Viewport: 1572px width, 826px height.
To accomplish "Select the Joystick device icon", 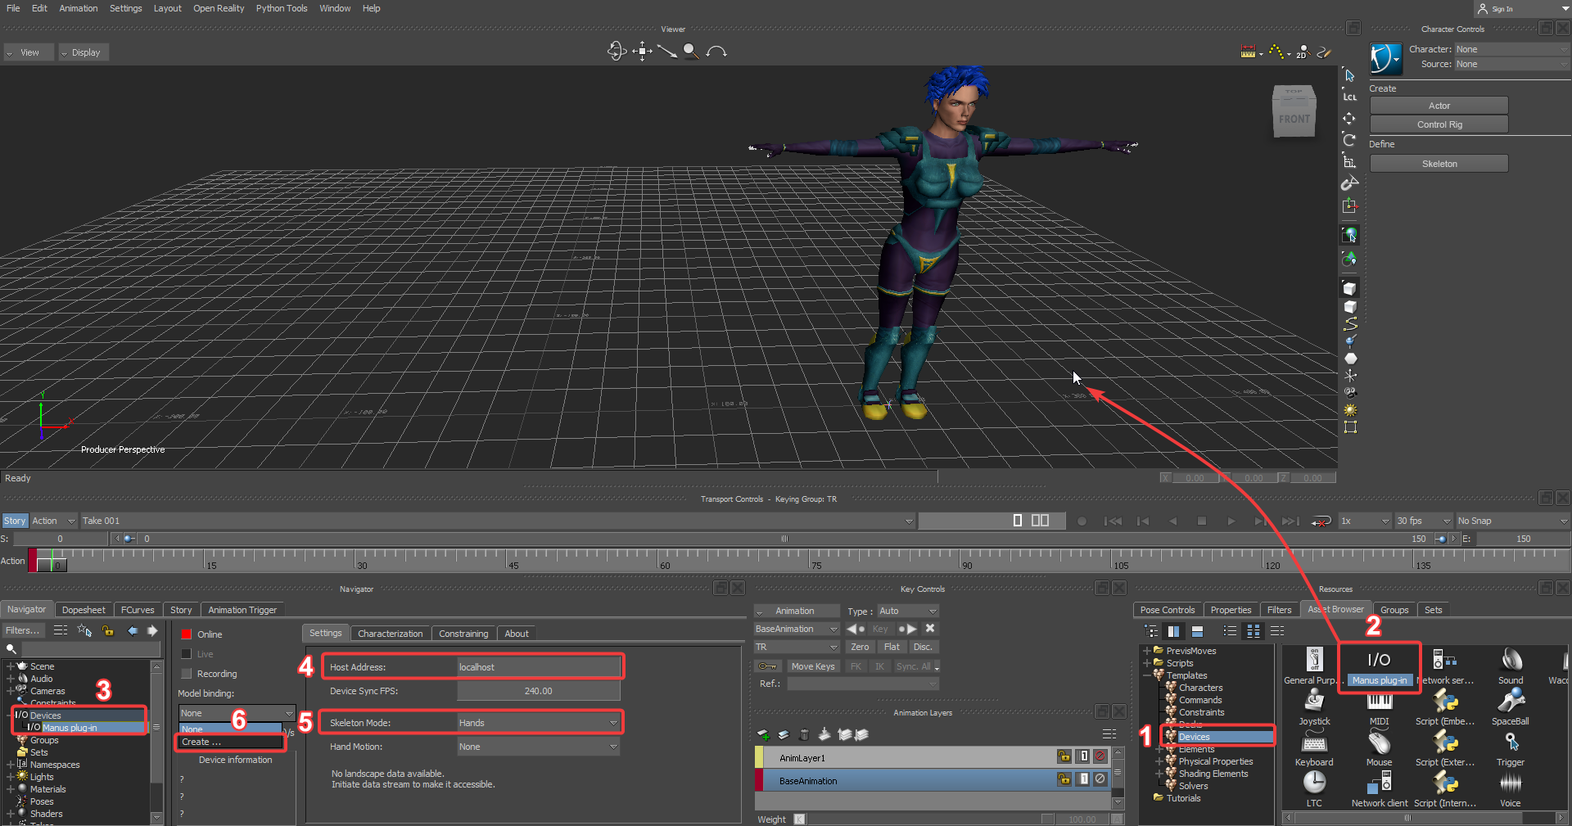I will tap(1314, 702).
